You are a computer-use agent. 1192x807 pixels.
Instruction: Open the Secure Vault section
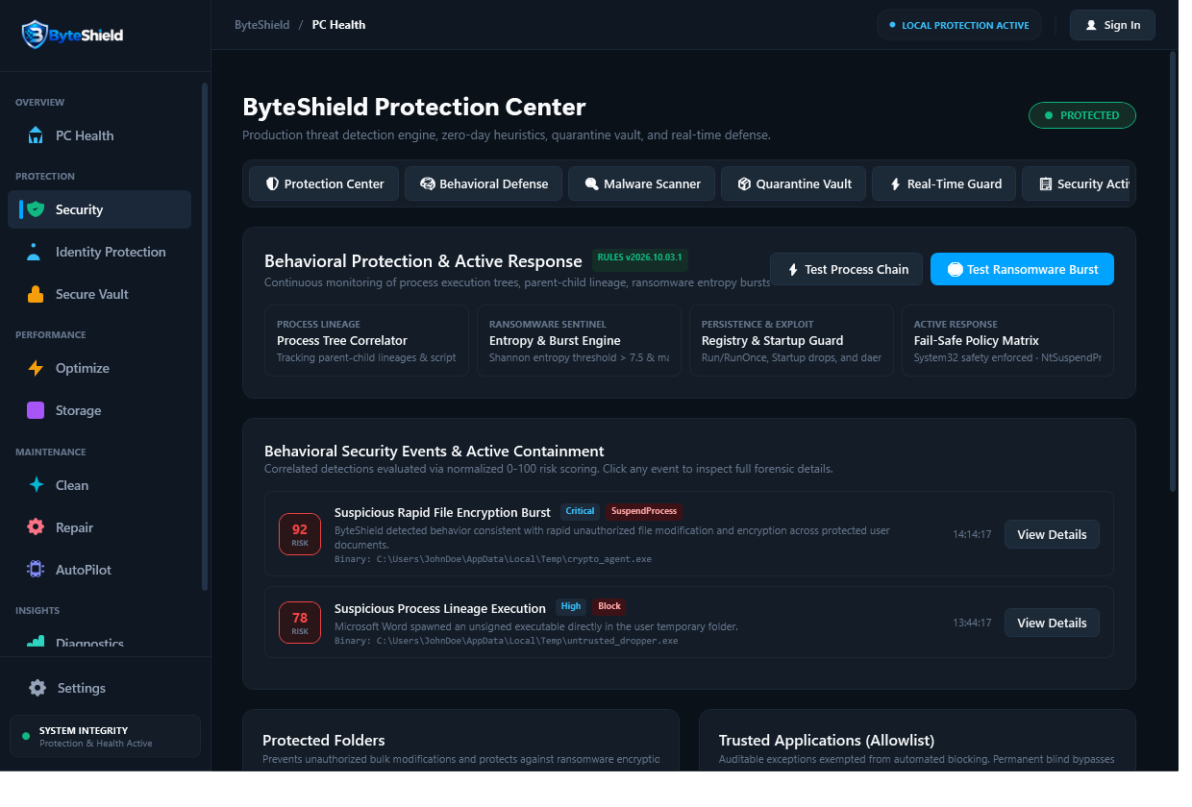tap(99, 294)
